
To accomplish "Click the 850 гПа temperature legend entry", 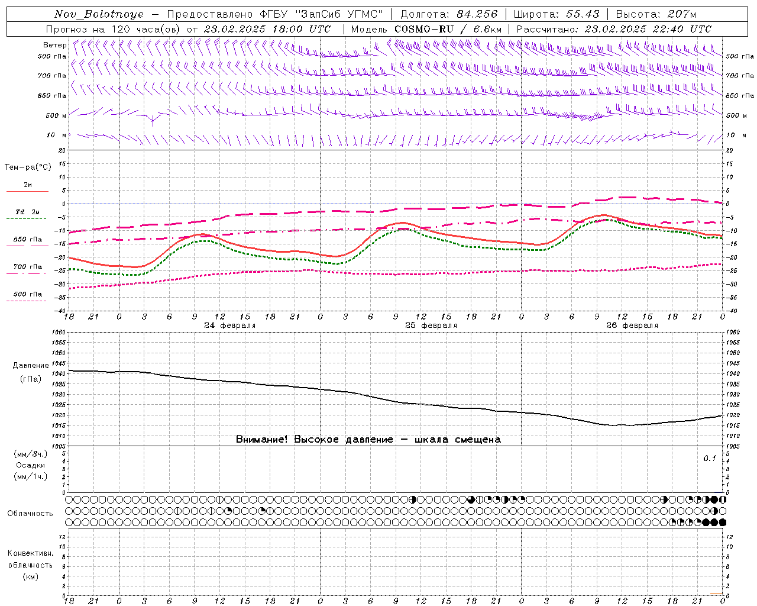I will (x=28, y=240).
